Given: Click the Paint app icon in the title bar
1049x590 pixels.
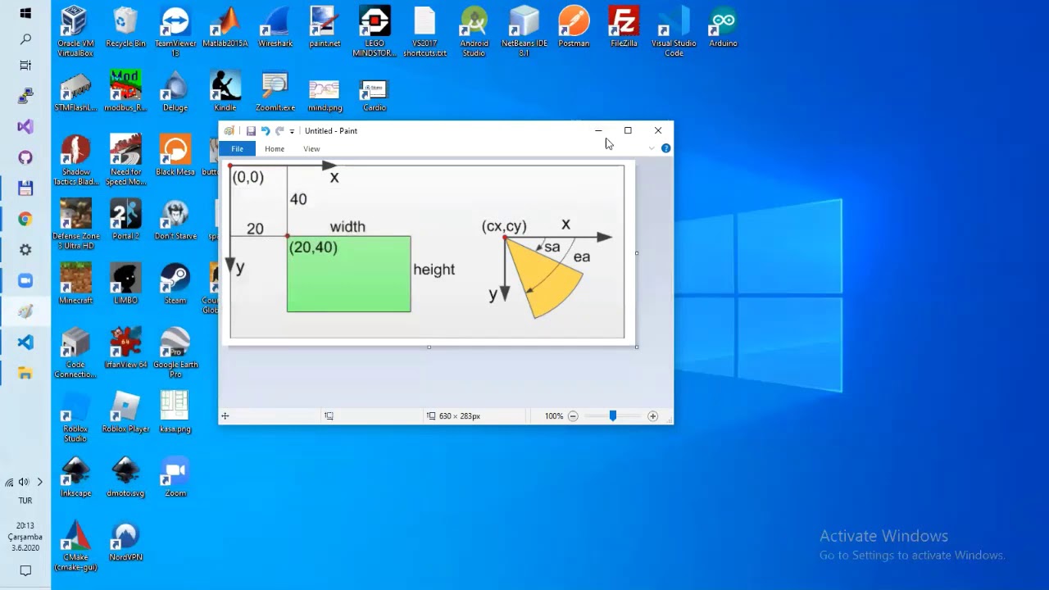Looking at the screenshot, I should tap(229, 131).
